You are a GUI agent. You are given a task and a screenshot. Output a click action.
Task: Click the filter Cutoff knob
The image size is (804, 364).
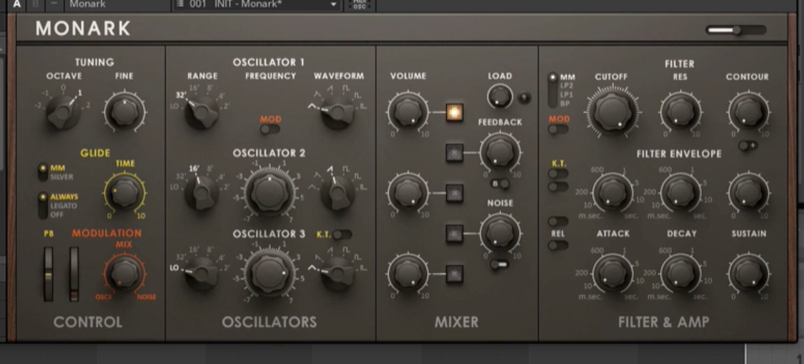click(x=613, y=112)
